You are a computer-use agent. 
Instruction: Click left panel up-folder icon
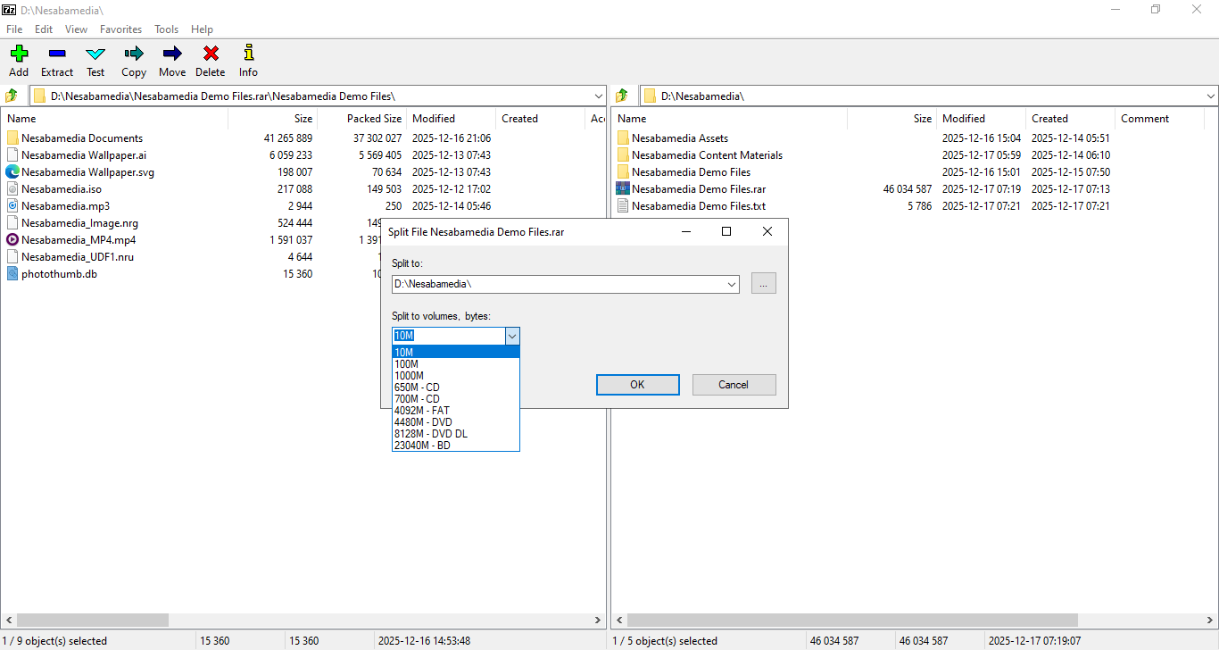(12, 96)
